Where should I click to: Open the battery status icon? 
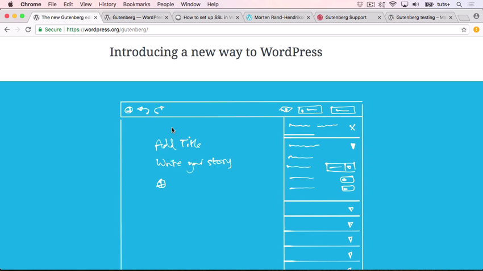coord(429,5)
